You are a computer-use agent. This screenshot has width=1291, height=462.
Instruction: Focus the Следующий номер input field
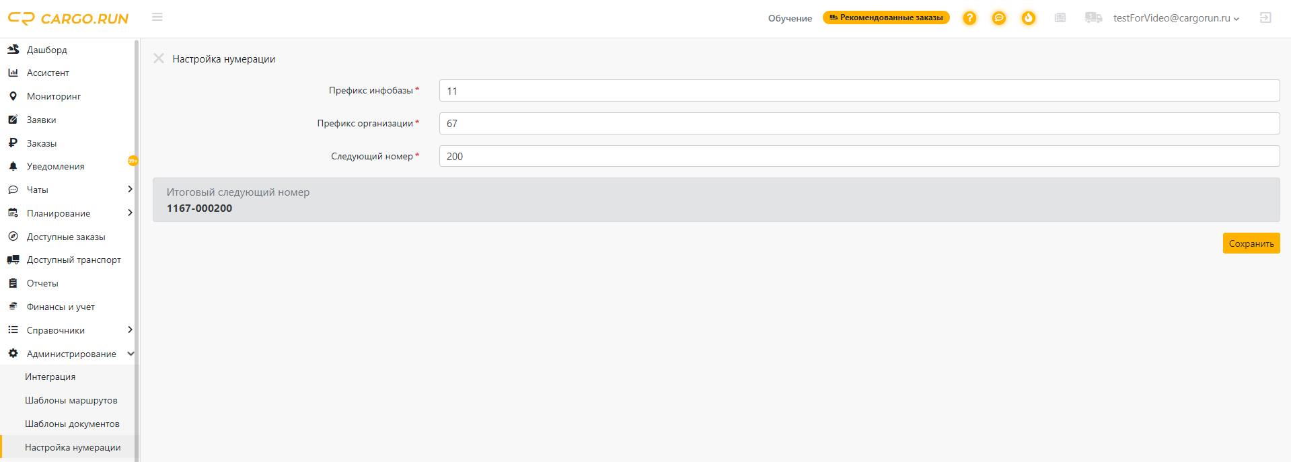pos(859,156)
